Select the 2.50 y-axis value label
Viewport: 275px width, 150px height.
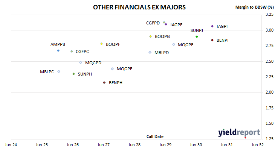click(270, 61)
